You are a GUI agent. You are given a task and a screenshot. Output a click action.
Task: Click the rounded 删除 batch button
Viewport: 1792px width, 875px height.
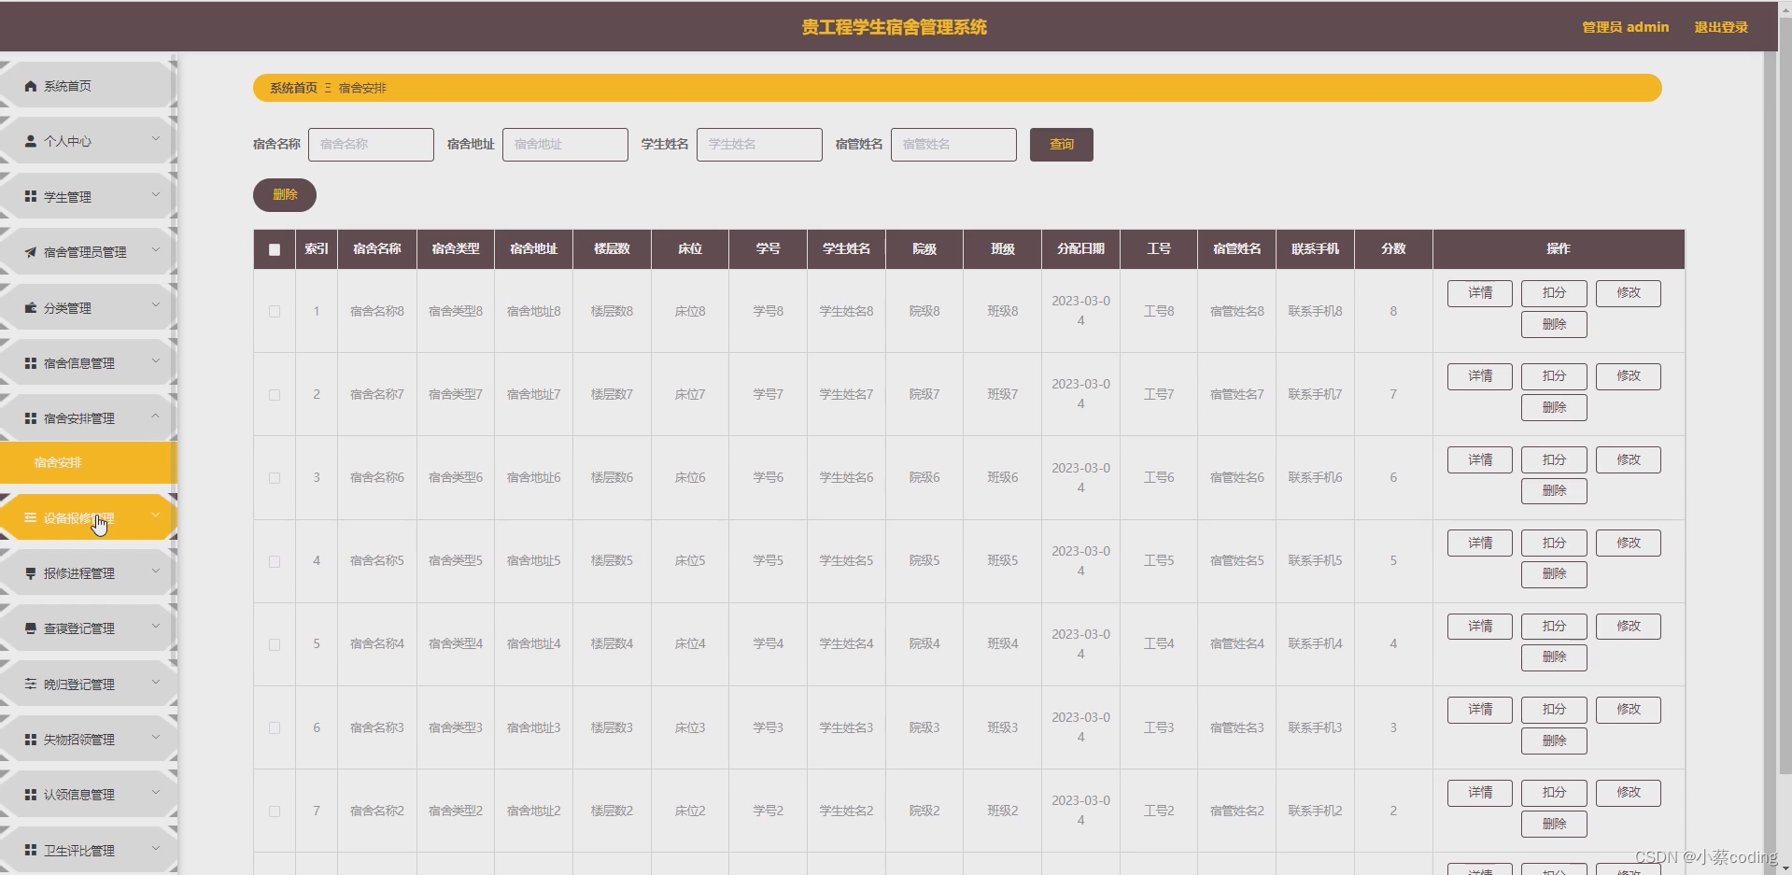pos(285,195)
